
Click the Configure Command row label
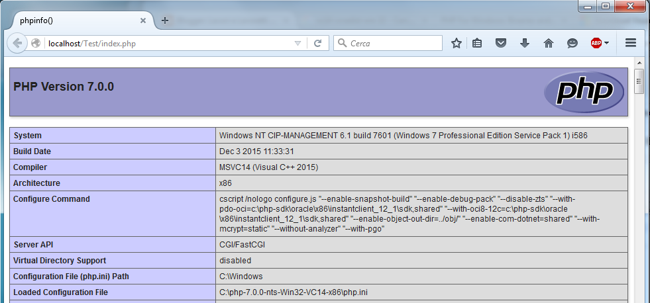(x=52, y=199)
